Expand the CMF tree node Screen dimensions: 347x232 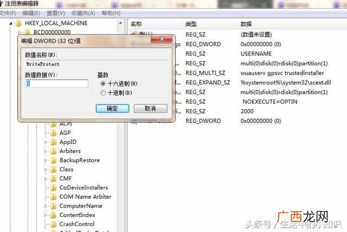coord(46,178)
